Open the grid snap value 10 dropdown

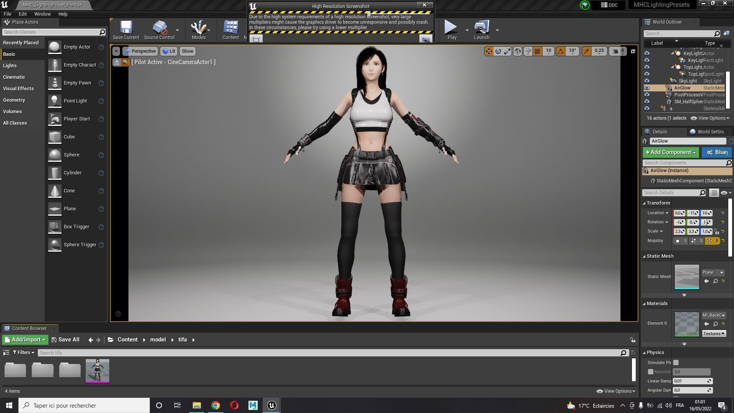click(x=549, y=51)
